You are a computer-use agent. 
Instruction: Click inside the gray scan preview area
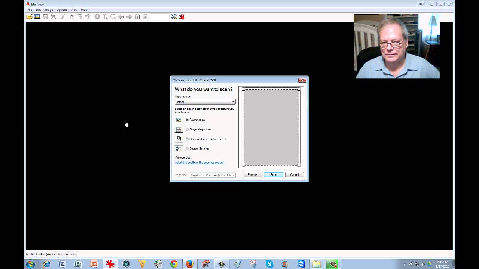click(271, 127)
